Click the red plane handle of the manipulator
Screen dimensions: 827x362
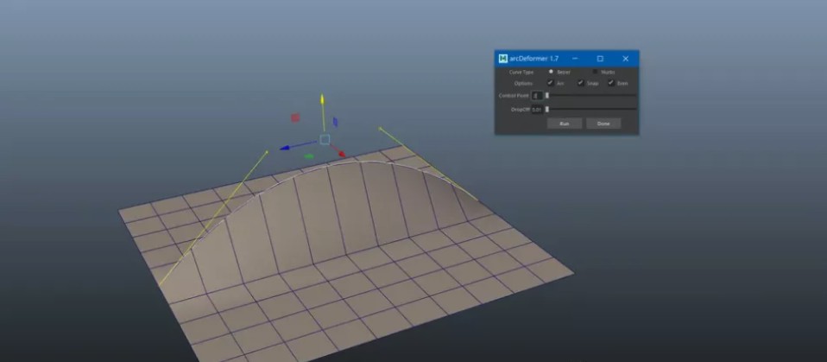pos(295,117)
